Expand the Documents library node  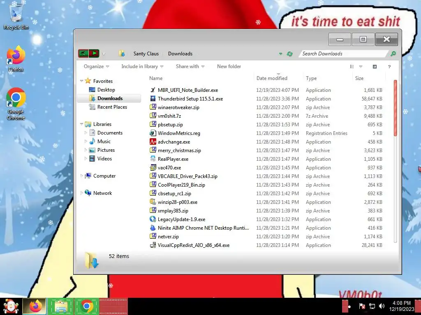(86, 132)
